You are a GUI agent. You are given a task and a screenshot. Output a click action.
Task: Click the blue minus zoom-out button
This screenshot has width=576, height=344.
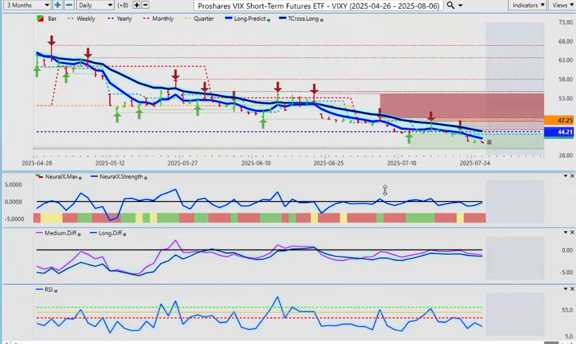[x=68, y=5]
